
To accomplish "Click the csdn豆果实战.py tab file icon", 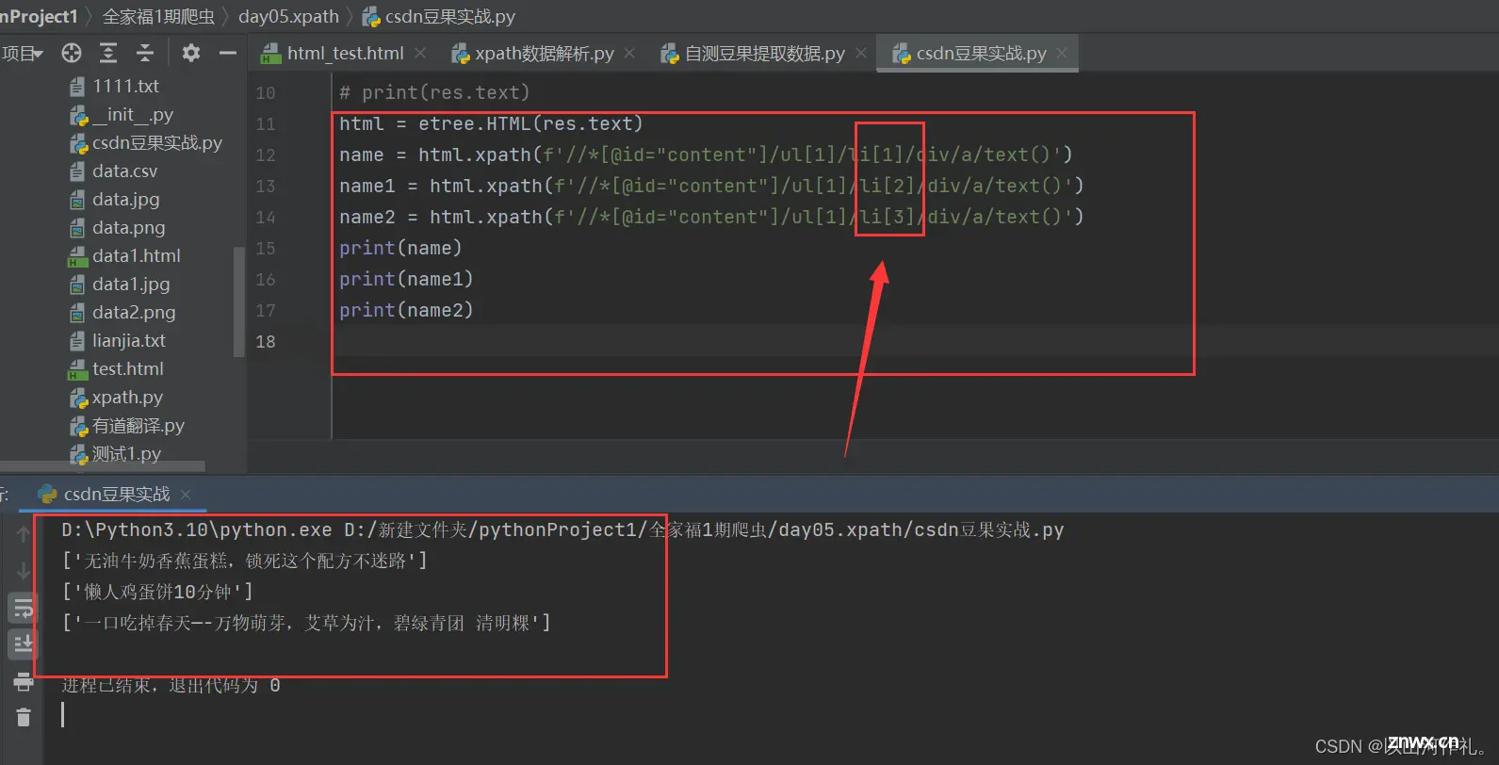I will tap(902, 54).
